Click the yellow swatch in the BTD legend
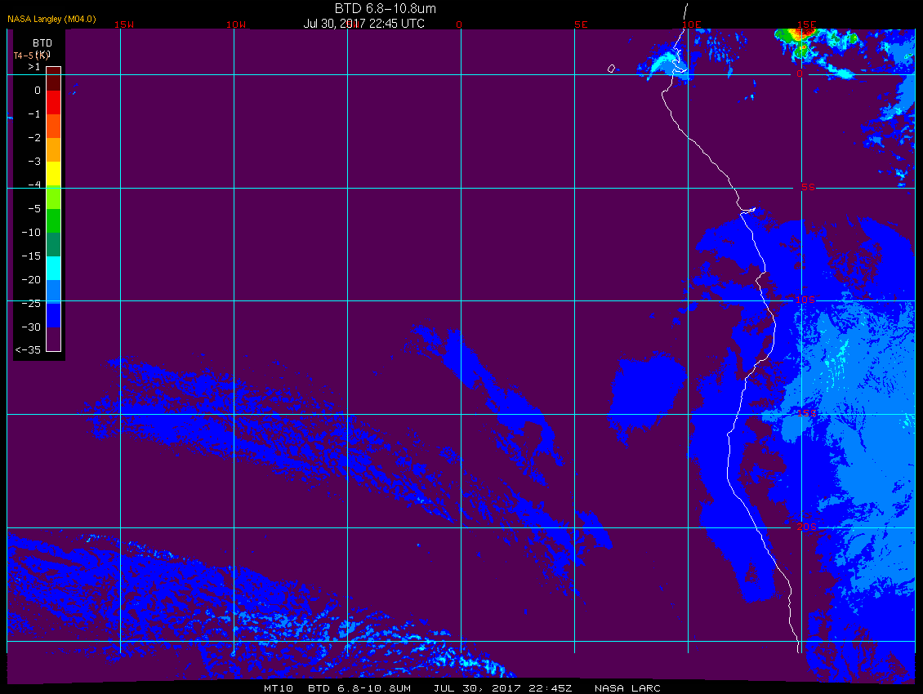This screenshot has height=694, width=923. (54, 174)
